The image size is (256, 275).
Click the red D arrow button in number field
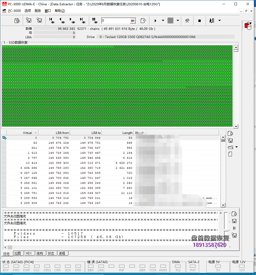coord(133,21)
